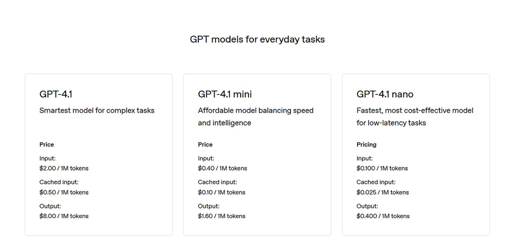Click the $0.400 / 1M tokens output price
Image resolution: width=531 pixels, height=251 pixels.
click(x=383, y=216)
